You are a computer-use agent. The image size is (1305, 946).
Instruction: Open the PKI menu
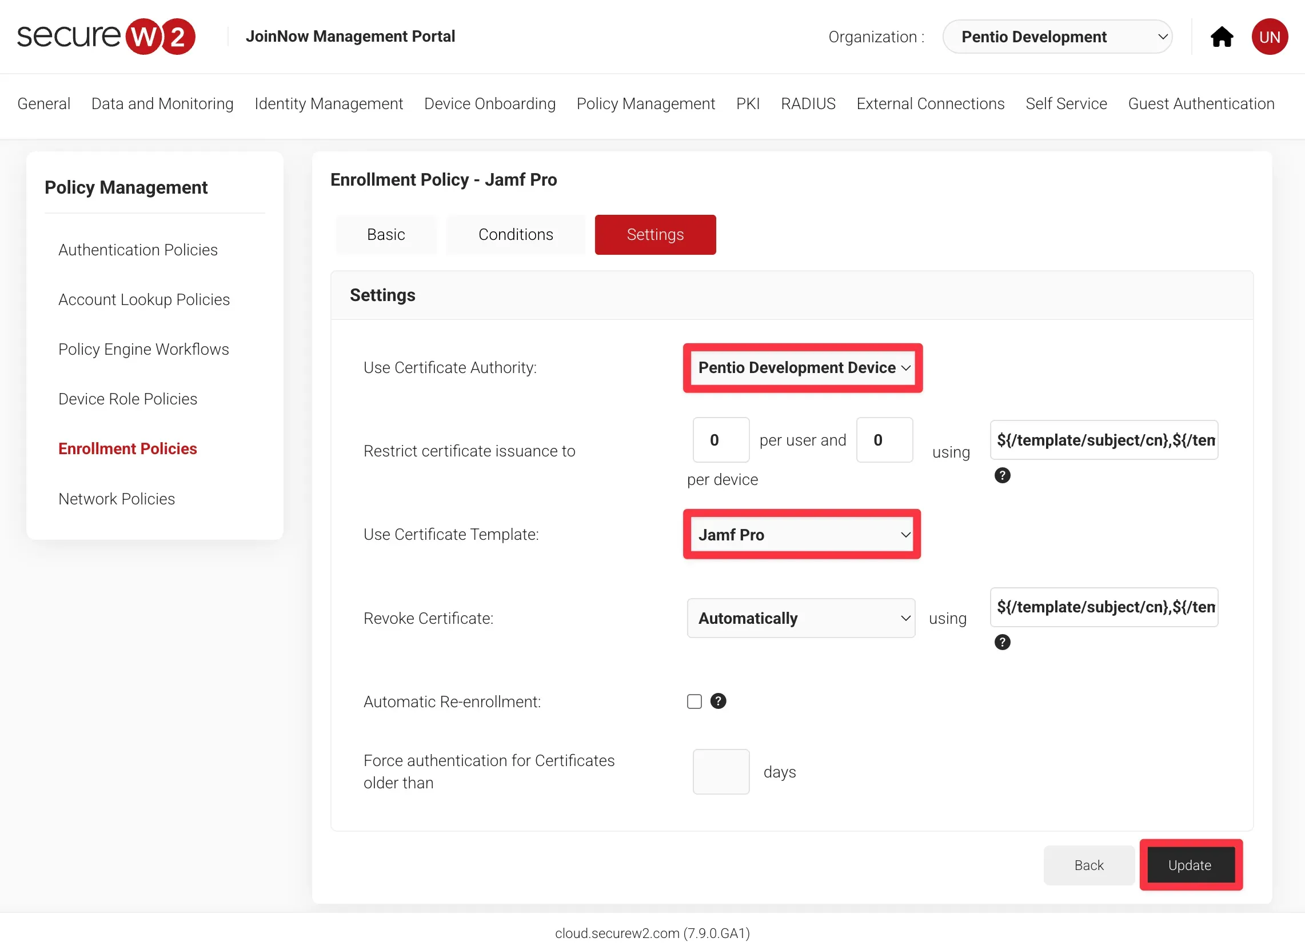[748, 103]
